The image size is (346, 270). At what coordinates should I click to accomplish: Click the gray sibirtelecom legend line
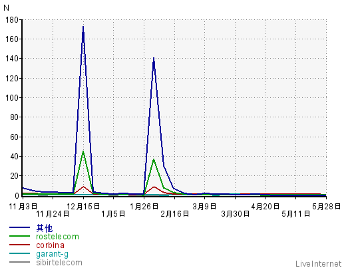[19, 262]
